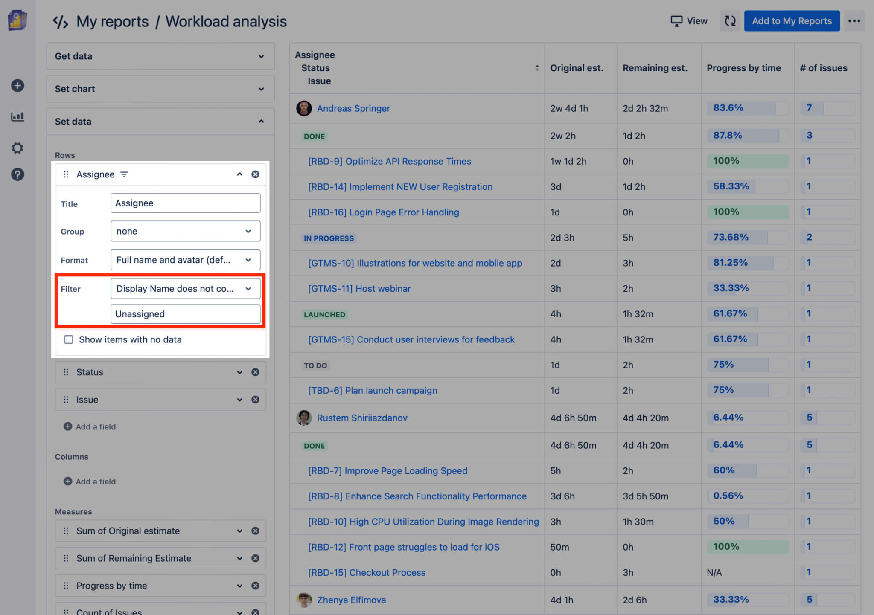Open the settings gear in left sidebar
Image resolution: width=874 pixels, height=615 pixels.
(x=17, y=148)
